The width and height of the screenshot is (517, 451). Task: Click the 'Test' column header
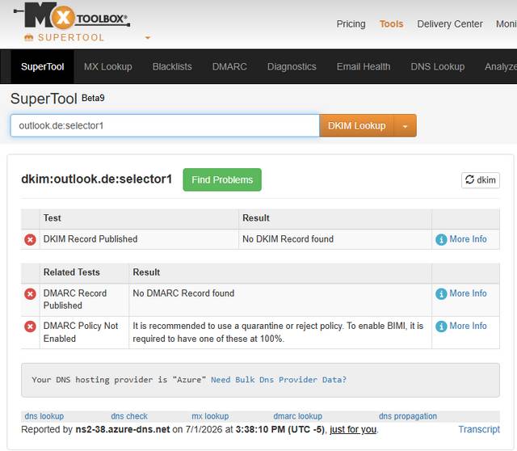click(x=52, y=218)
